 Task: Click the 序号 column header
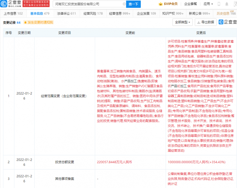(9, 33)
